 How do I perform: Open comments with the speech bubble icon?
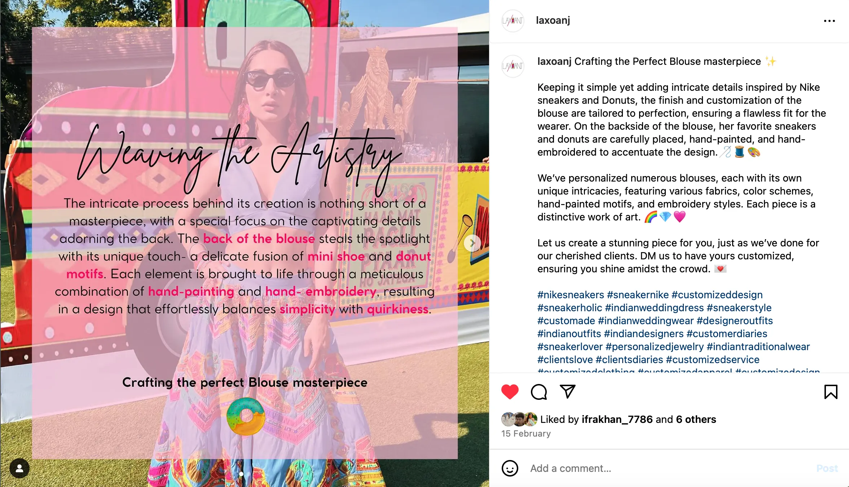point(539,392)
